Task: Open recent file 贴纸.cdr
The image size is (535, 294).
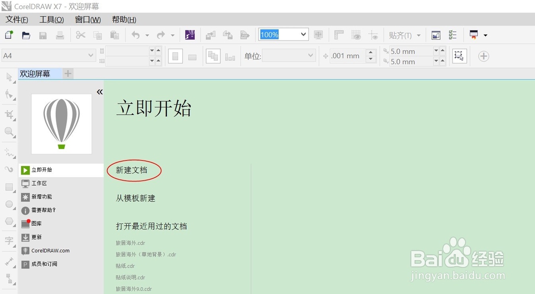Action: pos(125,266)
